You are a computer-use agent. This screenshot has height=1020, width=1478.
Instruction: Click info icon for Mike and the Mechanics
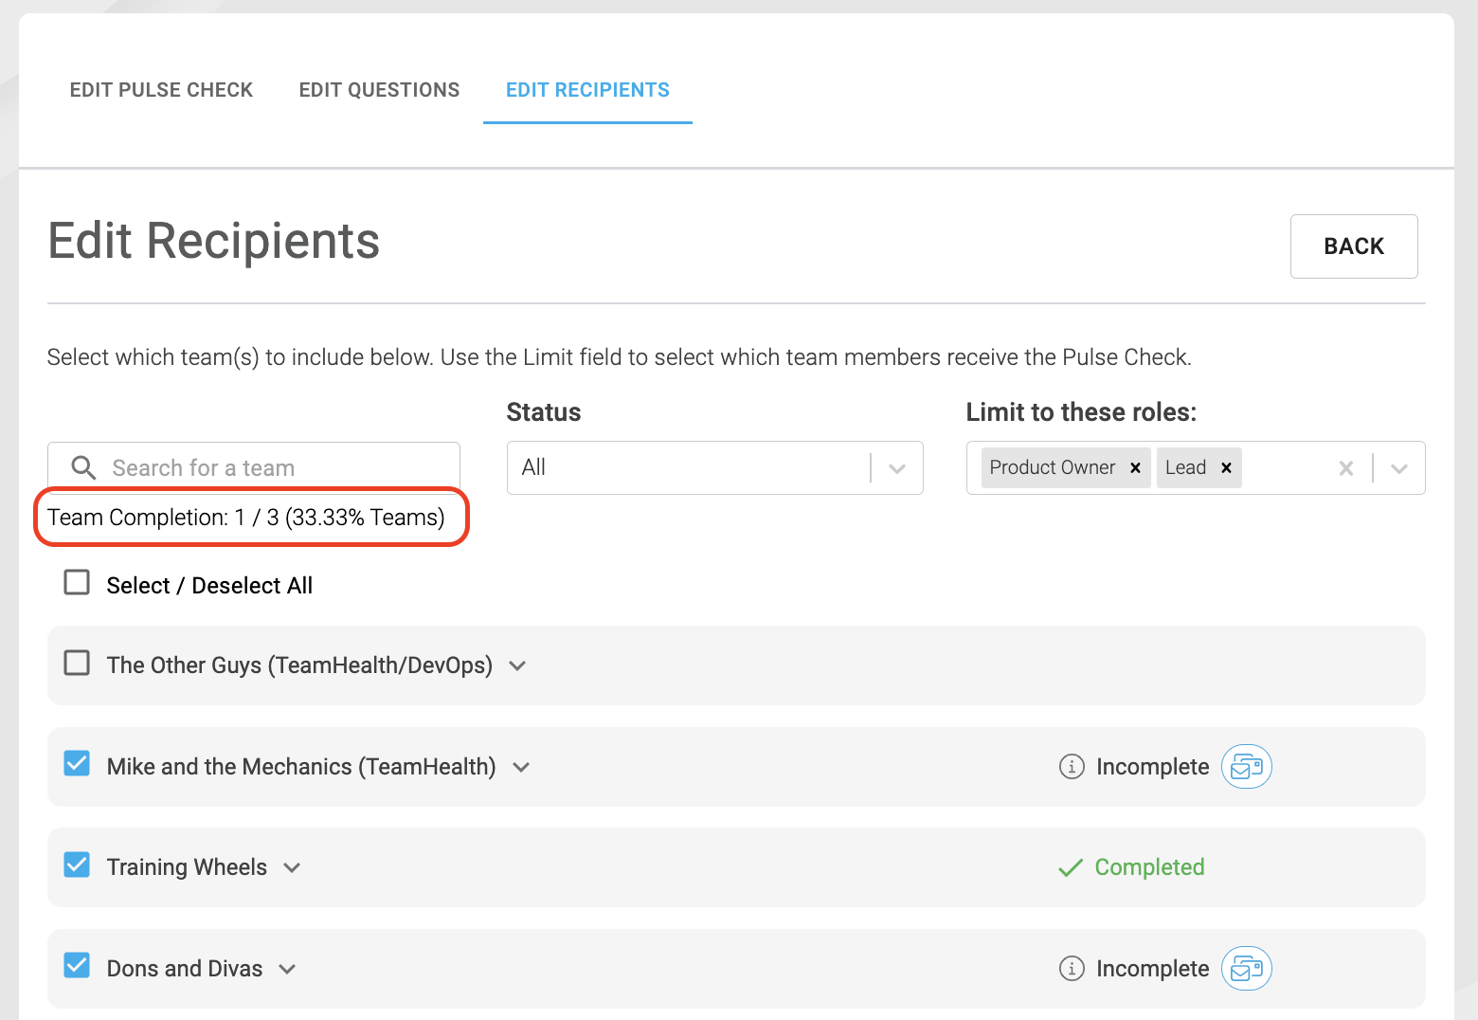click(1072, 767)
